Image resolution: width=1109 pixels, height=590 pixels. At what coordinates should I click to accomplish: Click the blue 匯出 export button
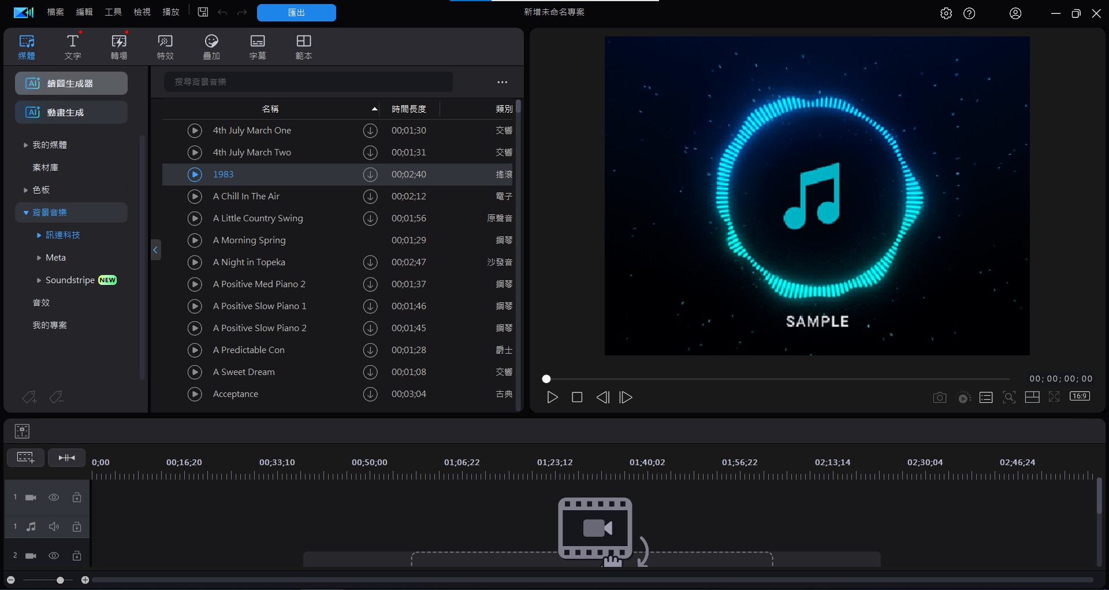pos(296,13)
